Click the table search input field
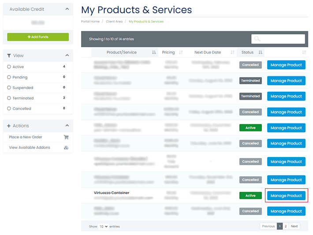313x235 pixels. [x=278, y=39]
